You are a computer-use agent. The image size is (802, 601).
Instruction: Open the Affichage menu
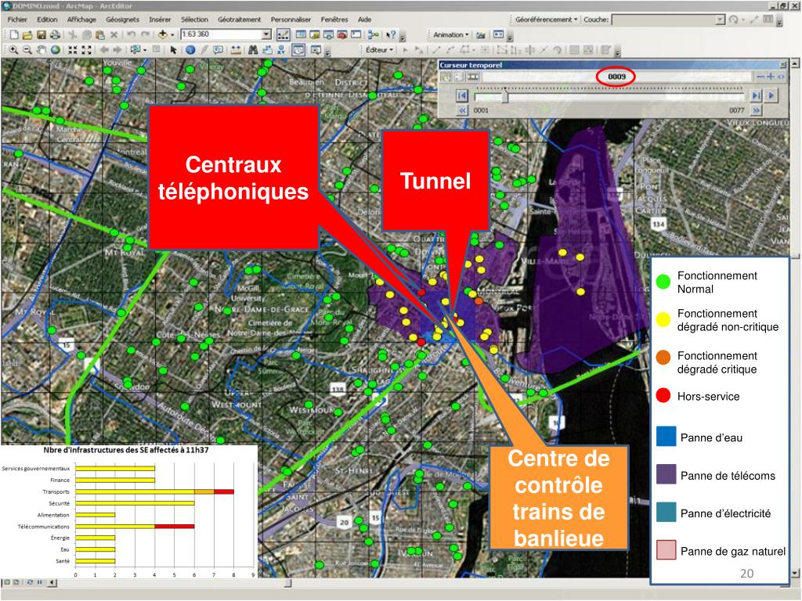(x=81, y=20)
